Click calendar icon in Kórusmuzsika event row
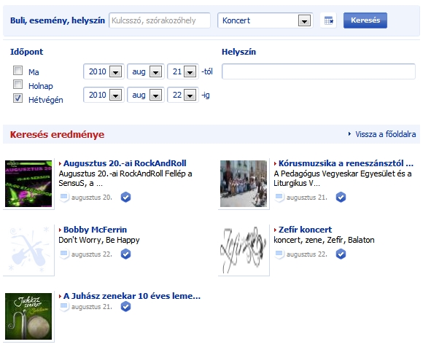423x347 pixels. click(279, 197)
